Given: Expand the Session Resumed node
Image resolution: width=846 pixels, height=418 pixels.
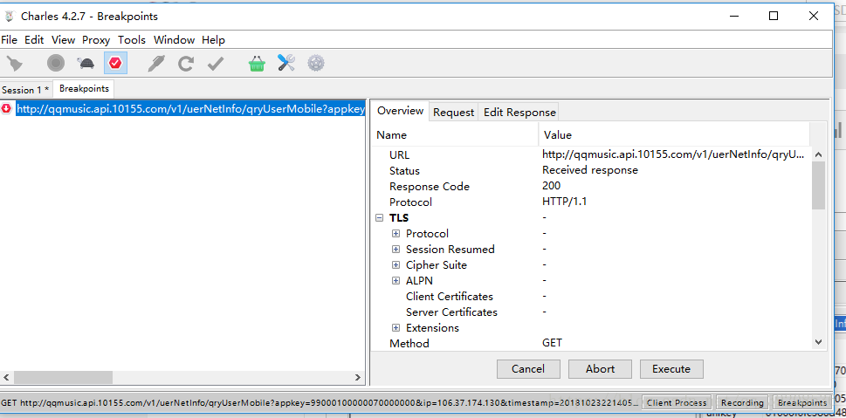Looking at the screenshot, I should coord(396,250).
